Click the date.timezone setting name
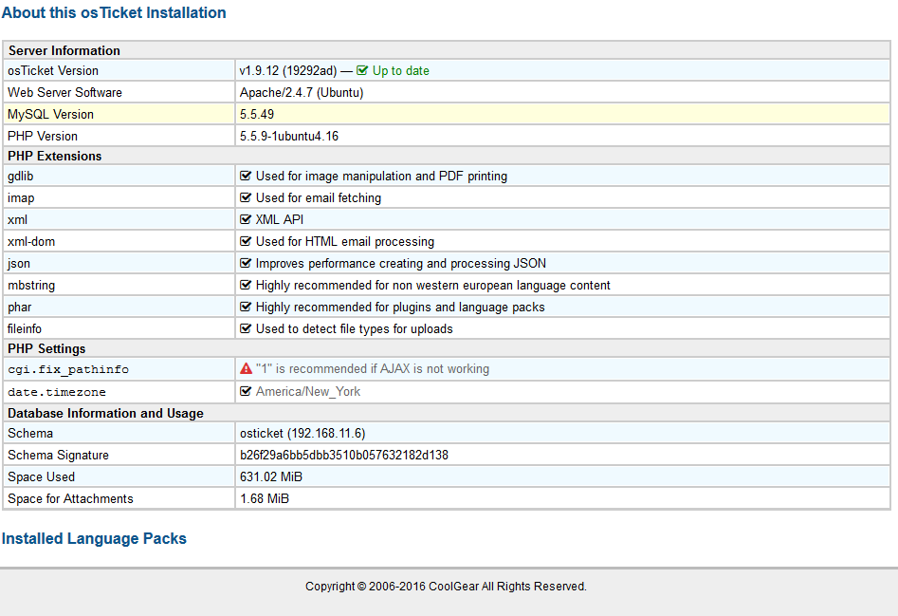 (x=57, y=392)
